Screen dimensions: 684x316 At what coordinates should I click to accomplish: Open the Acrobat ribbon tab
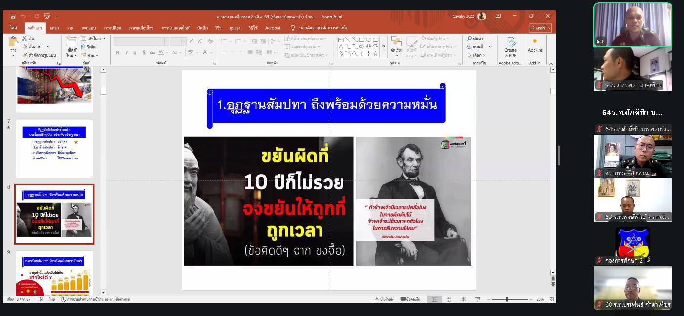[x=273, y=28]
